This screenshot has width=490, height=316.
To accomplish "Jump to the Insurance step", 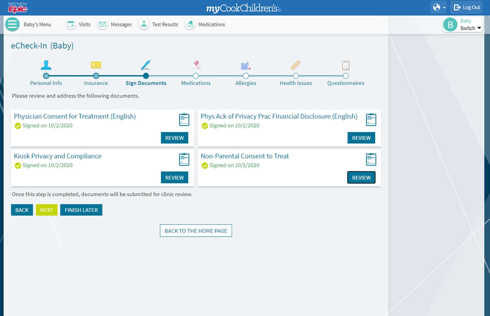I will pos(96,76).
